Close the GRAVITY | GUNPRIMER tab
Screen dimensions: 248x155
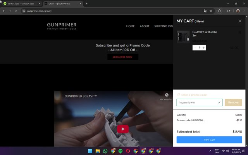click(80, 3)
